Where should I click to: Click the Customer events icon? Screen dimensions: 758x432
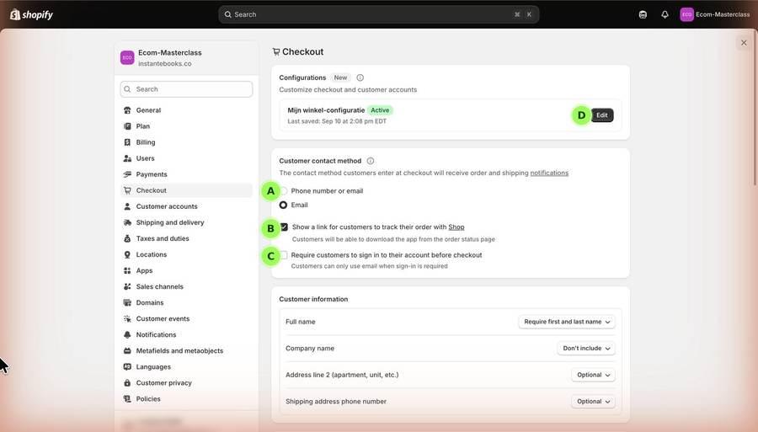(127, 318)
